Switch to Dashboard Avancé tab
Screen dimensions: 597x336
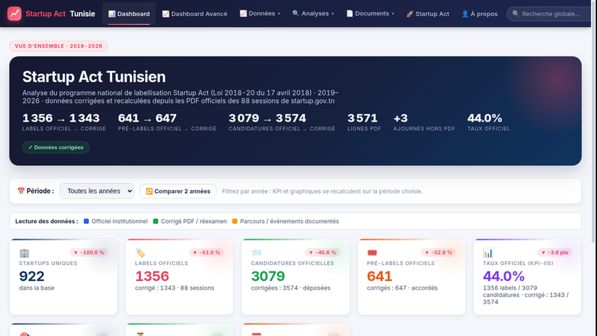pyautogui.click(x=195, y=14)
